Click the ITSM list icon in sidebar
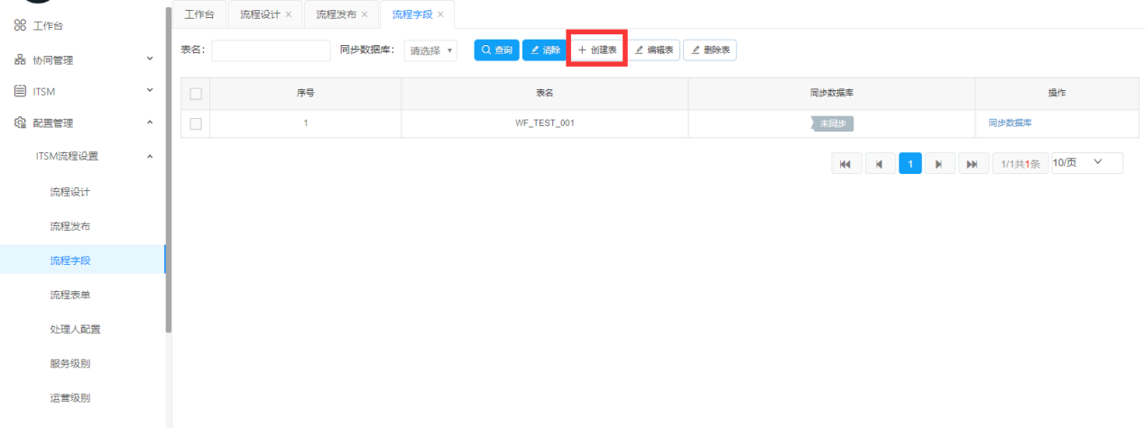1145x428 pixels. pyautogui.click(x=19, y=91)
